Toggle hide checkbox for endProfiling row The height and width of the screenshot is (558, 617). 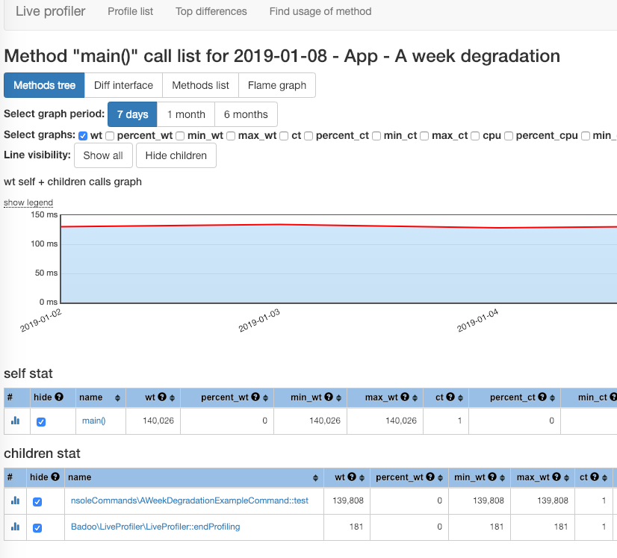(37, 528)
